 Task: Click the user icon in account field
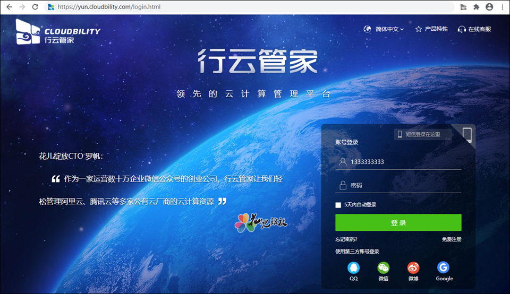343,161
